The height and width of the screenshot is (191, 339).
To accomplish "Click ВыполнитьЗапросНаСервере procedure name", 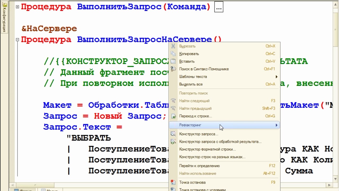I will (x=144, y=40).
